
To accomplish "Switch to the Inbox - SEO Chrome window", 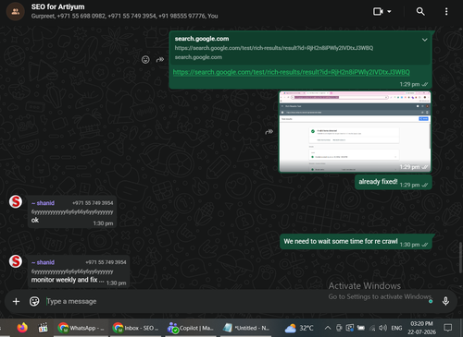I will (x=136, y=328).
